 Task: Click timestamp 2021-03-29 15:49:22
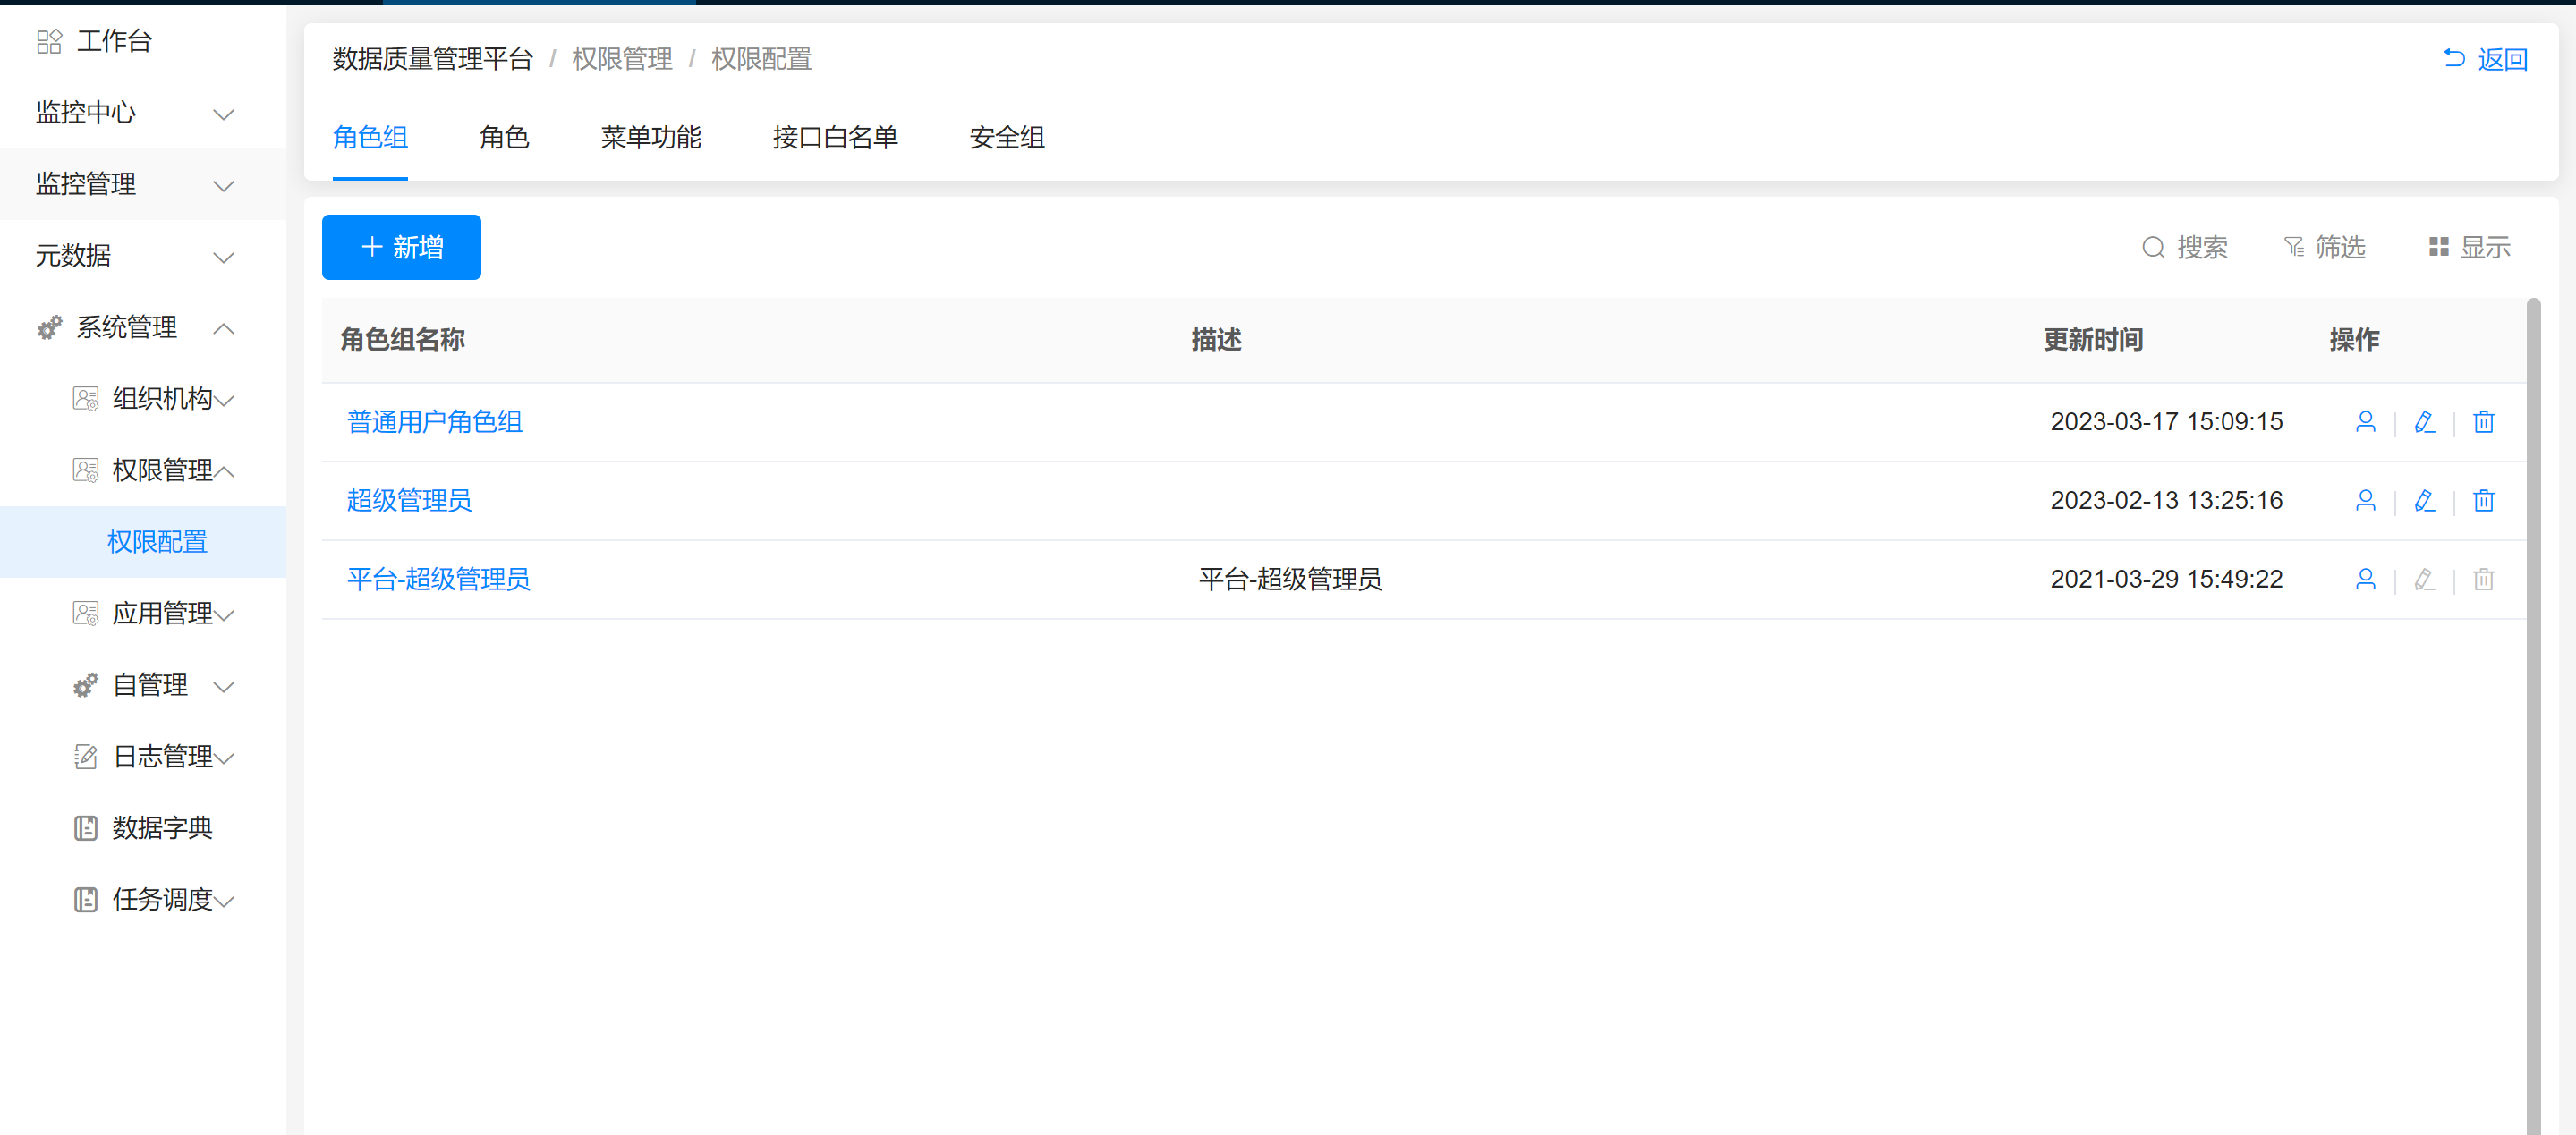coord(2166,579)
